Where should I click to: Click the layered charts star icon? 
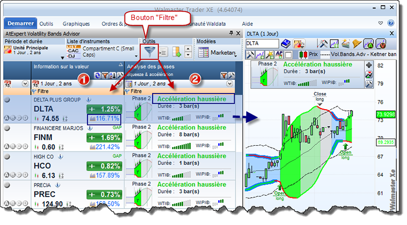click(x=345, y=44)
